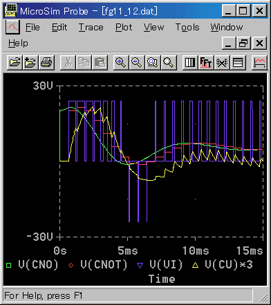Toggle the Log X Axis icon

(x=190, y=63)
